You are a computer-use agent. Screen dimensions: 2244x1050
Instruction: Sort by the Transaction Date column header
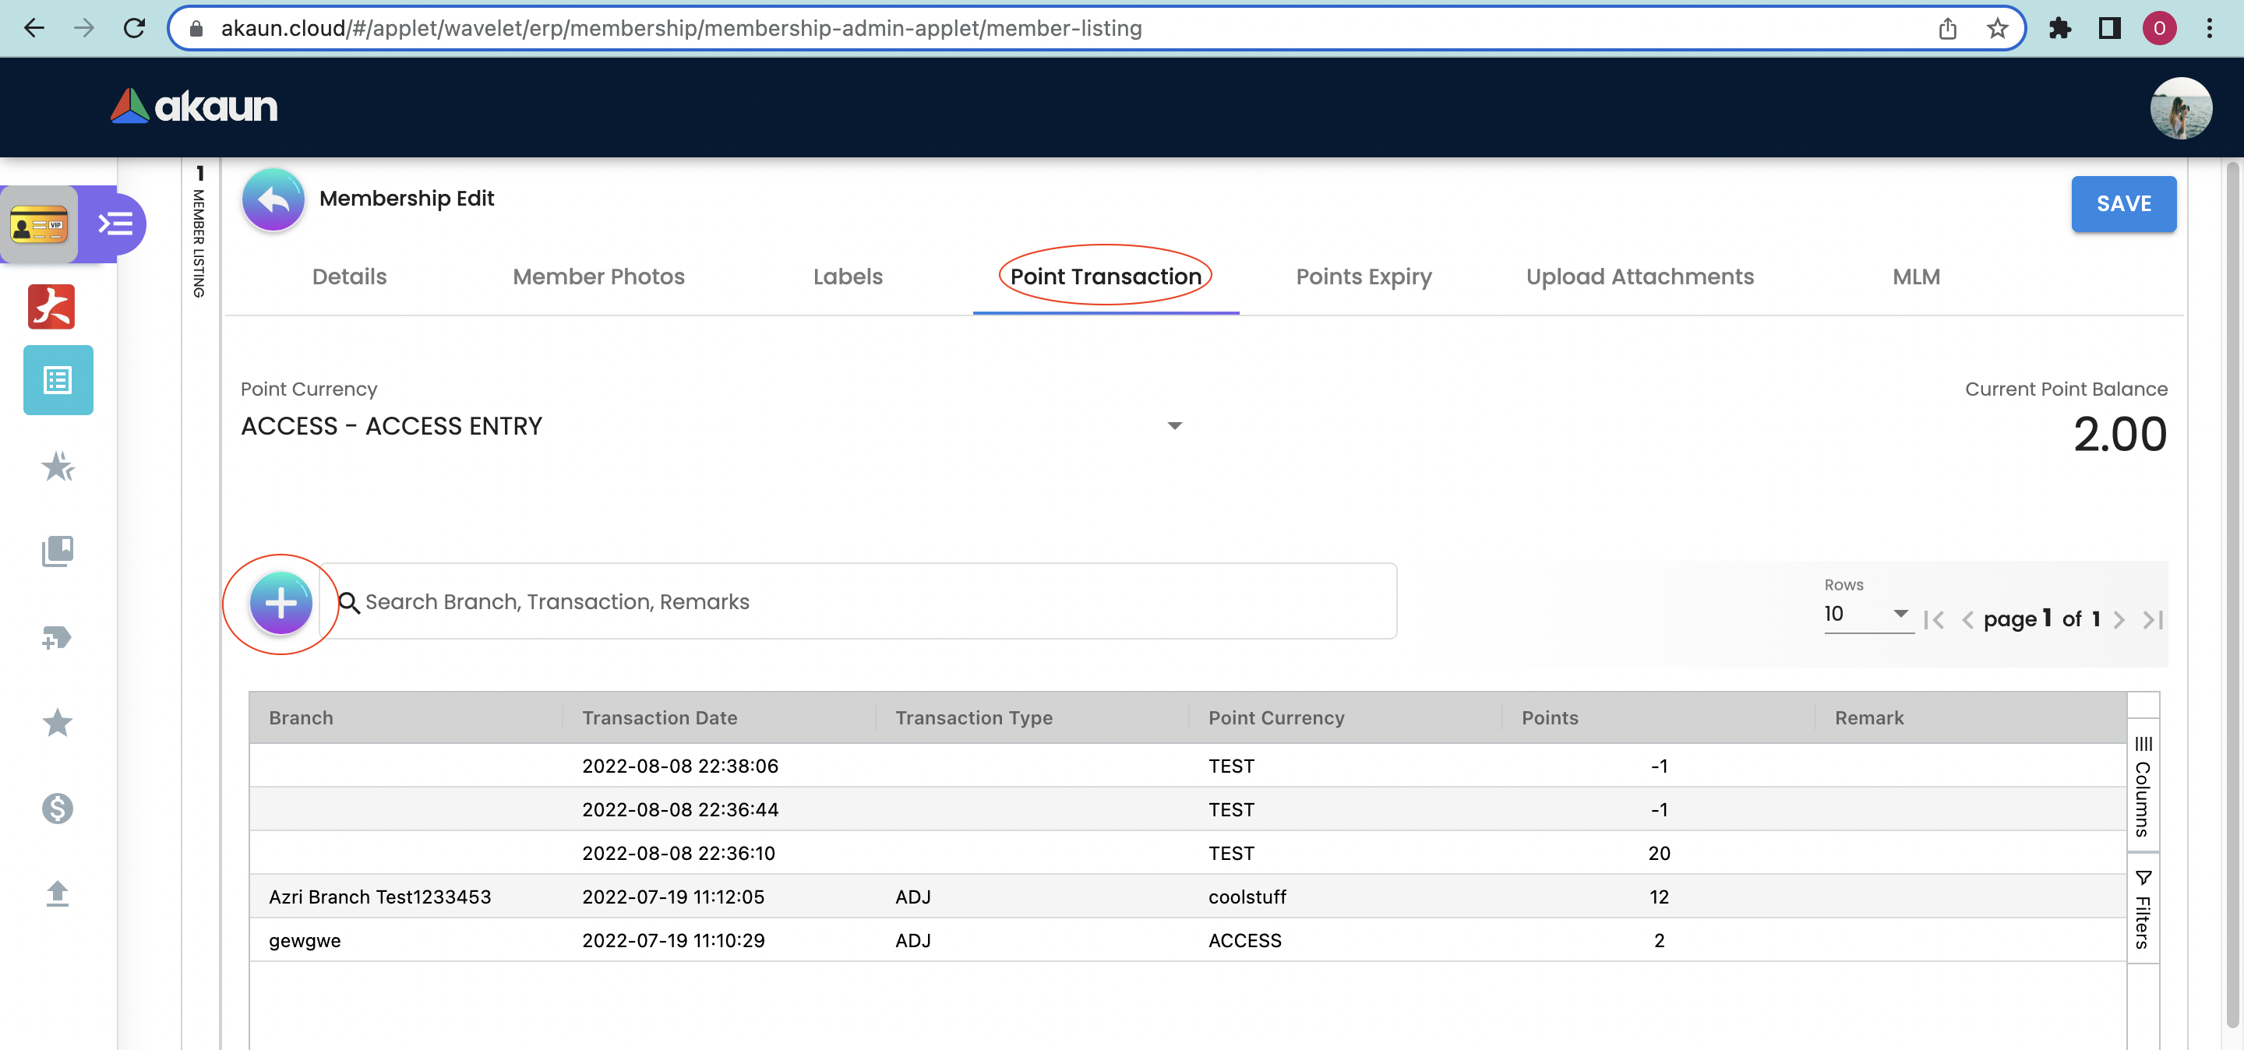(659, 717)
